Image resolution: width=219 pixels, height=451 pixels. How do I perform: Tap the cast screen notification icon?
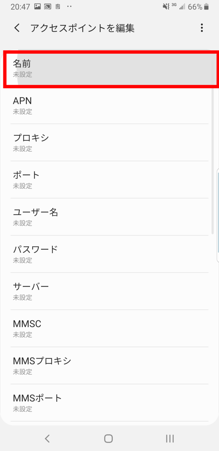48,7
